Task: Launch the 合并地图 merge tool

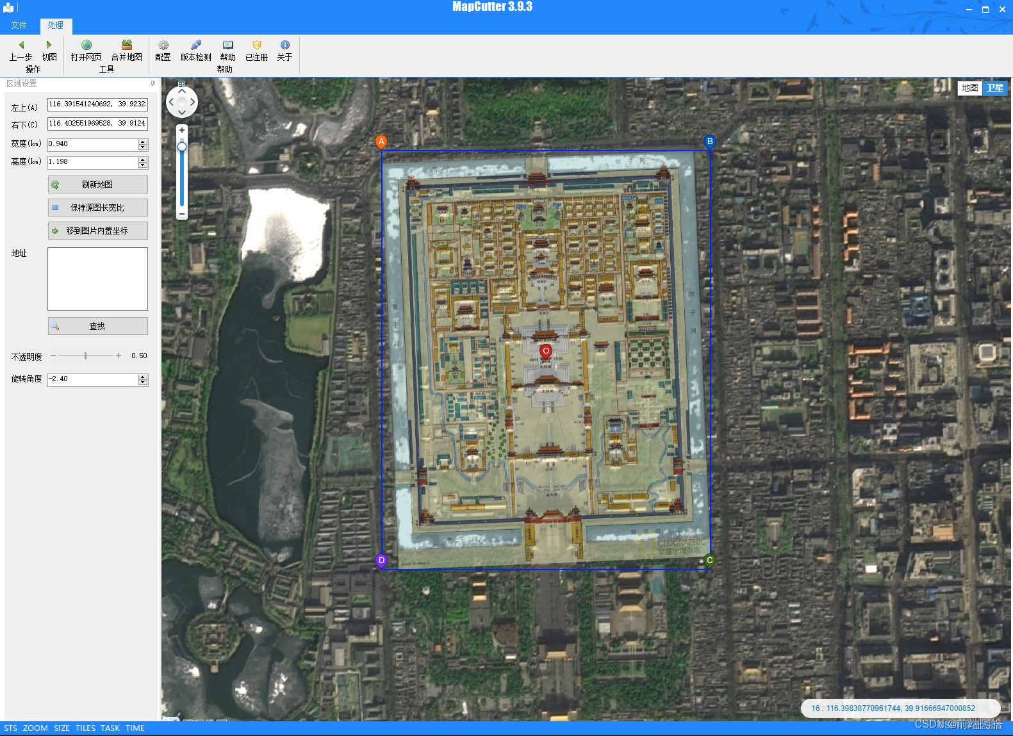Action: [127, 45]
